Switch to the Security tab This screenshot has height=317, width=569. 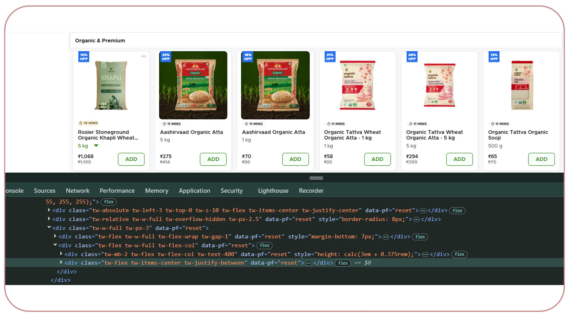(x=232, y=191)
